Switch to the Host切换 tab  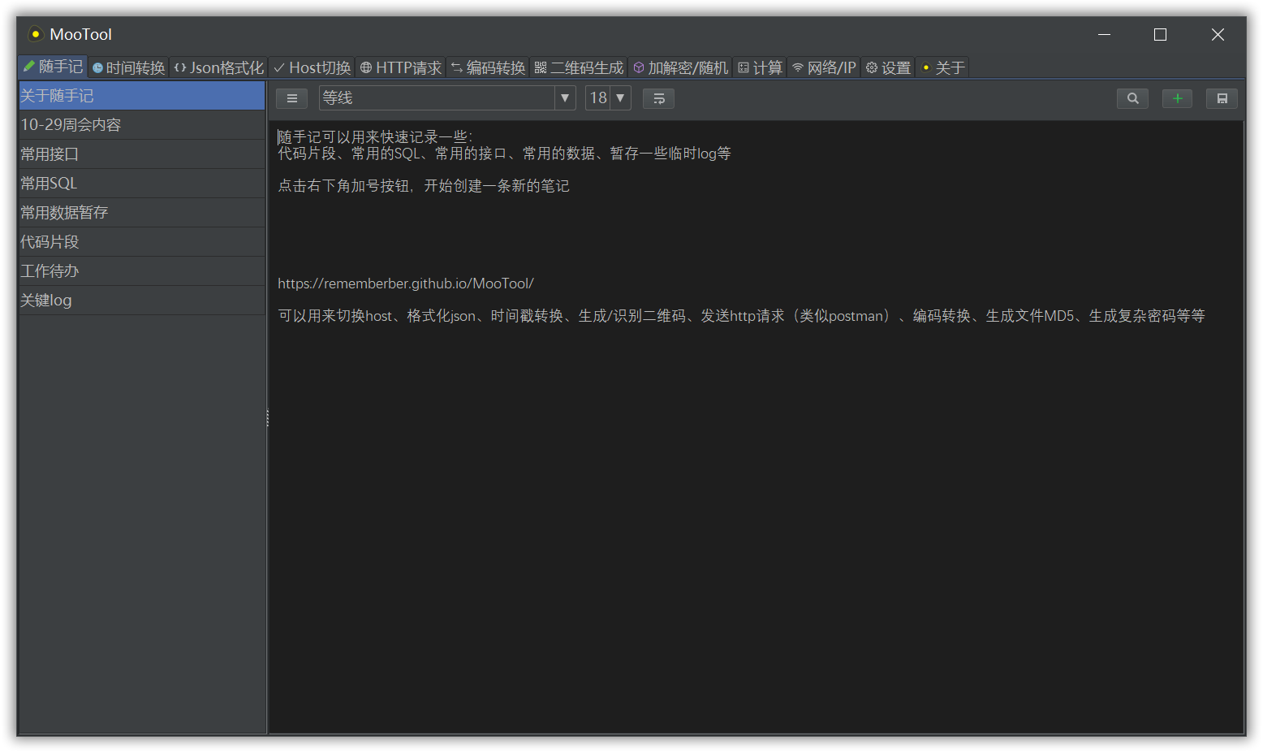(x=313, y=67)
